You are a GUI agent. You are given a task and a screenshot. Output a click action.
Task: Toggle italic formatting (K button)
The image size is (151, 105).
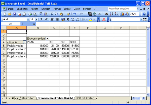pos(46,19)
